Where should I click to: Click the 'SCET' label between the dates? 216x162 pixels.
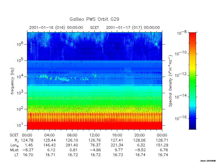(x=94, y=28)
